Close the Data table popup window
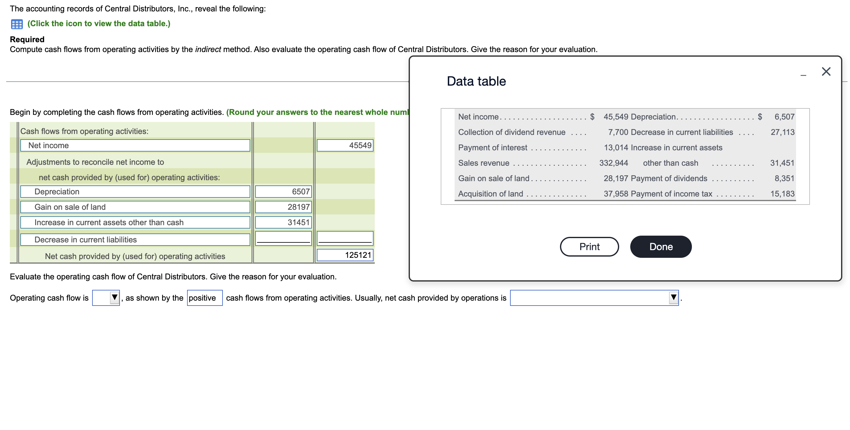The image size is (850, 430). tap(827, 72)
